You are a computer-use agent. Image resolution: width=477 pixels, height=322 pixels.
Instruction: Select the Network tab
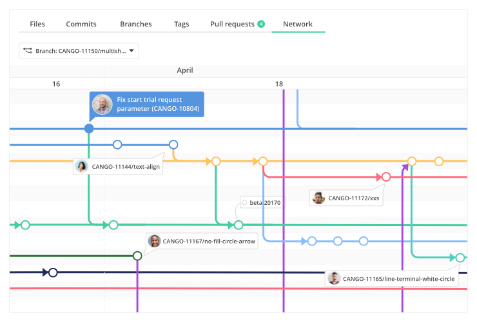pyautogui.click(x=298, y=24)
